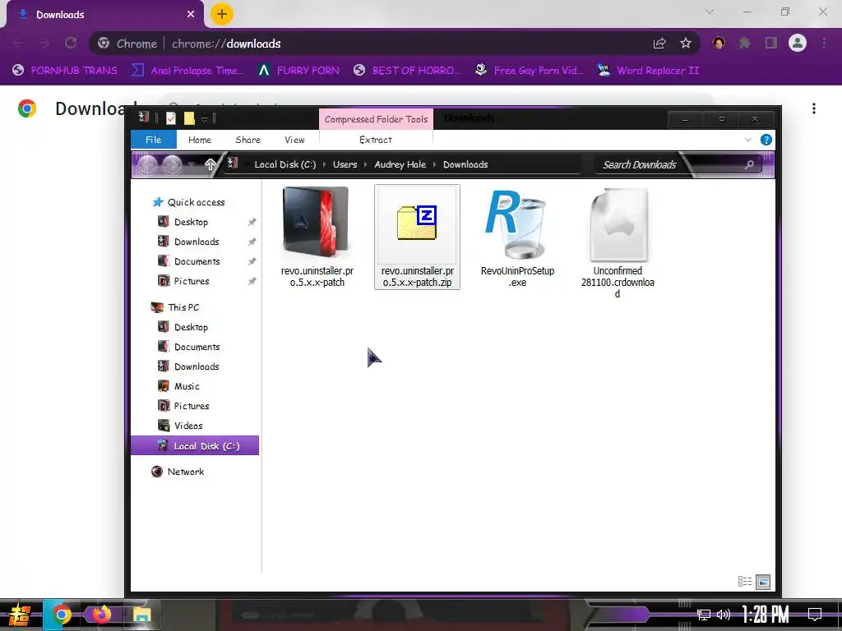Select the Unconfirmed 281100.crdownload file
The image size is (842, 631).
point(618,242)
